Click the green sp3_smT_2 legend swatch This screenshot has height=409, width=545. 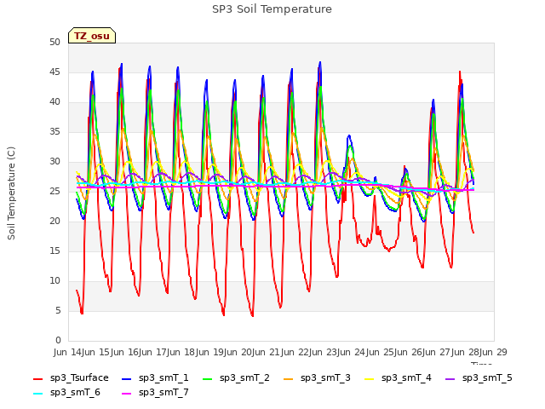(x=208, y=378)
